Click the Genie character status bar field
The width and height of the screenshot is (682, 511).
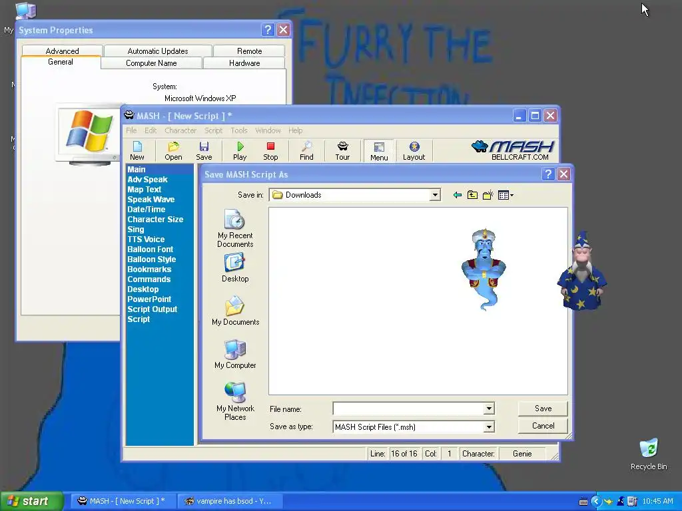522,454
